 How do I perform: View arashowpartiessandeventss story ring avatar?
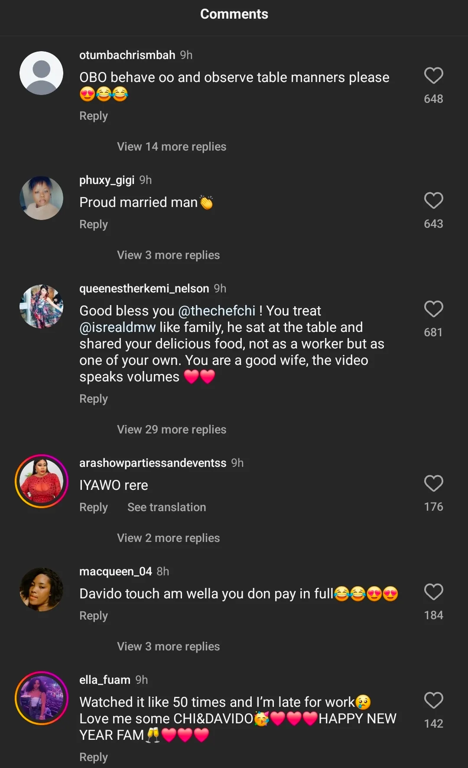(42, 481)
